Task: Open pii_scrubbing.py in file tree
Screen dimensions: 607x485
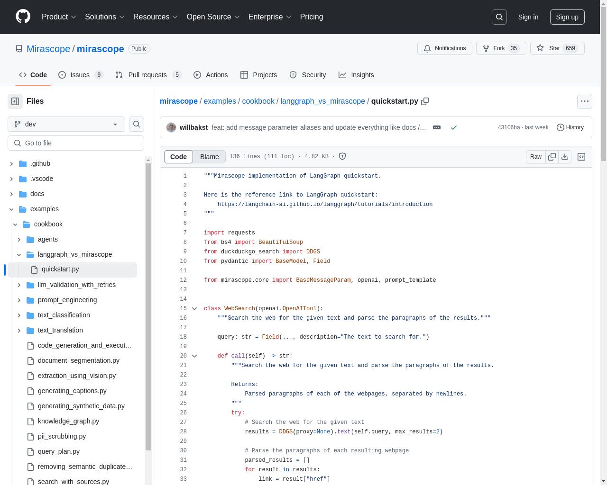Action: click(62, 436)
